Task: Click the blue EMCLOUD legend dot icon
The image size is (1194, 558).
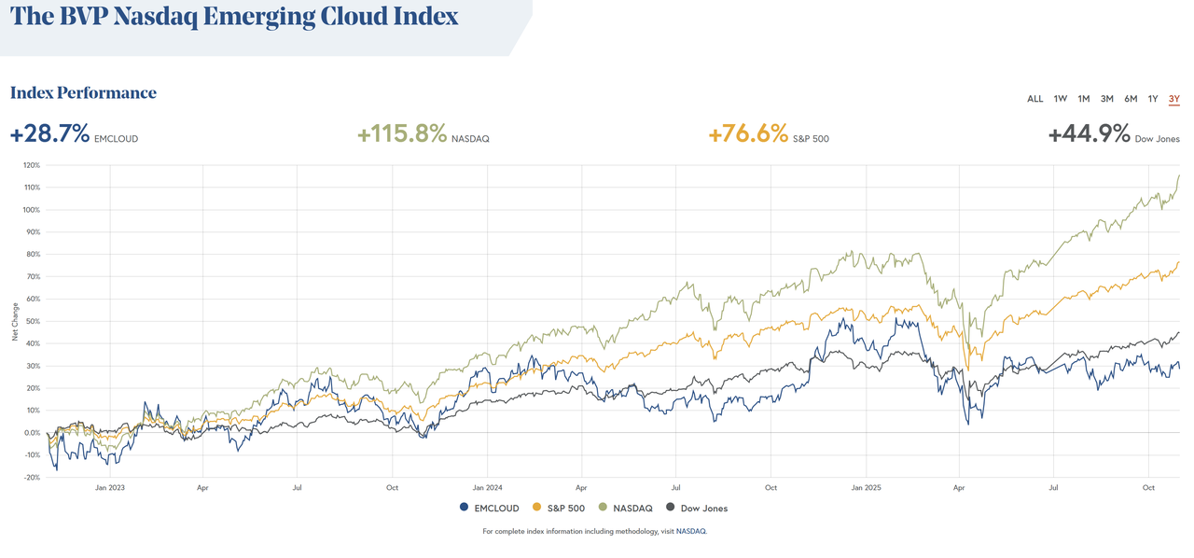Action: coord(464,508)
